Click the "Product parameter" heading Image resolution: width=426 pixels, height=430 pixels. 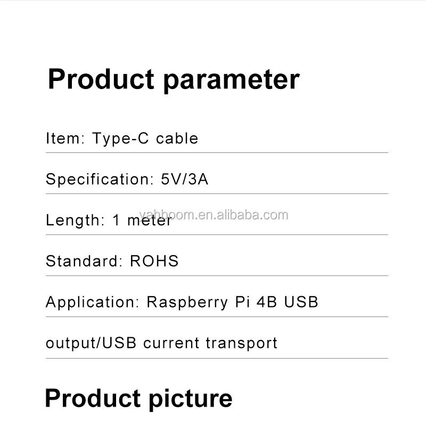point(174,80)
